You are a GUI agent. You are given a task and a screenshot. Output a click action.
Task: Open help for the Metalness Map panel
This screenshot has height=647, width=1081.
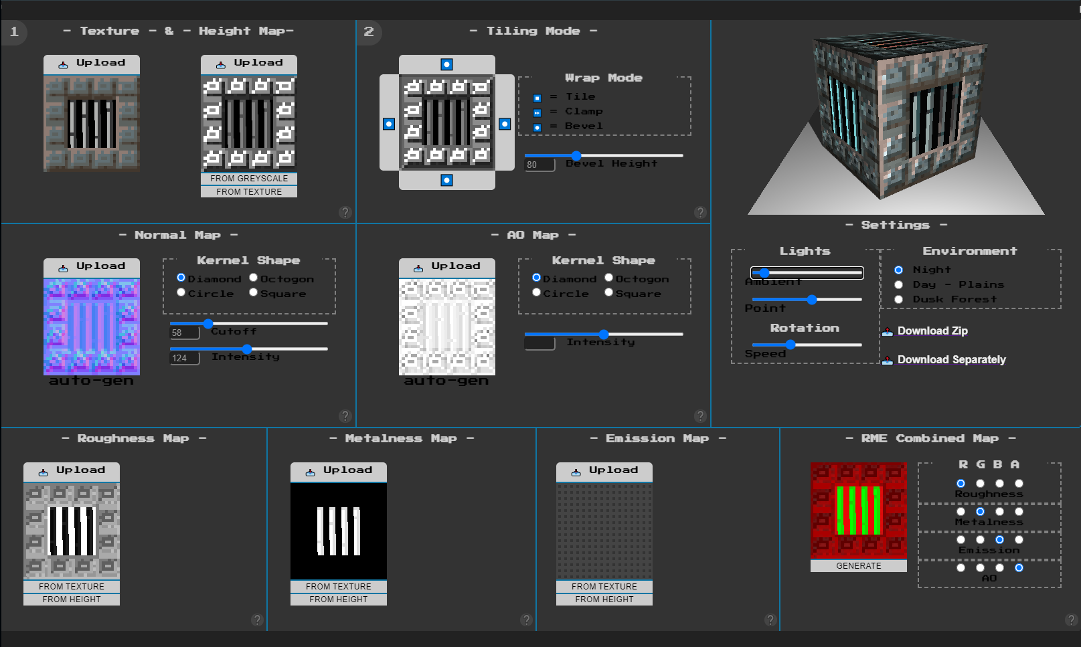click(526, 620)
